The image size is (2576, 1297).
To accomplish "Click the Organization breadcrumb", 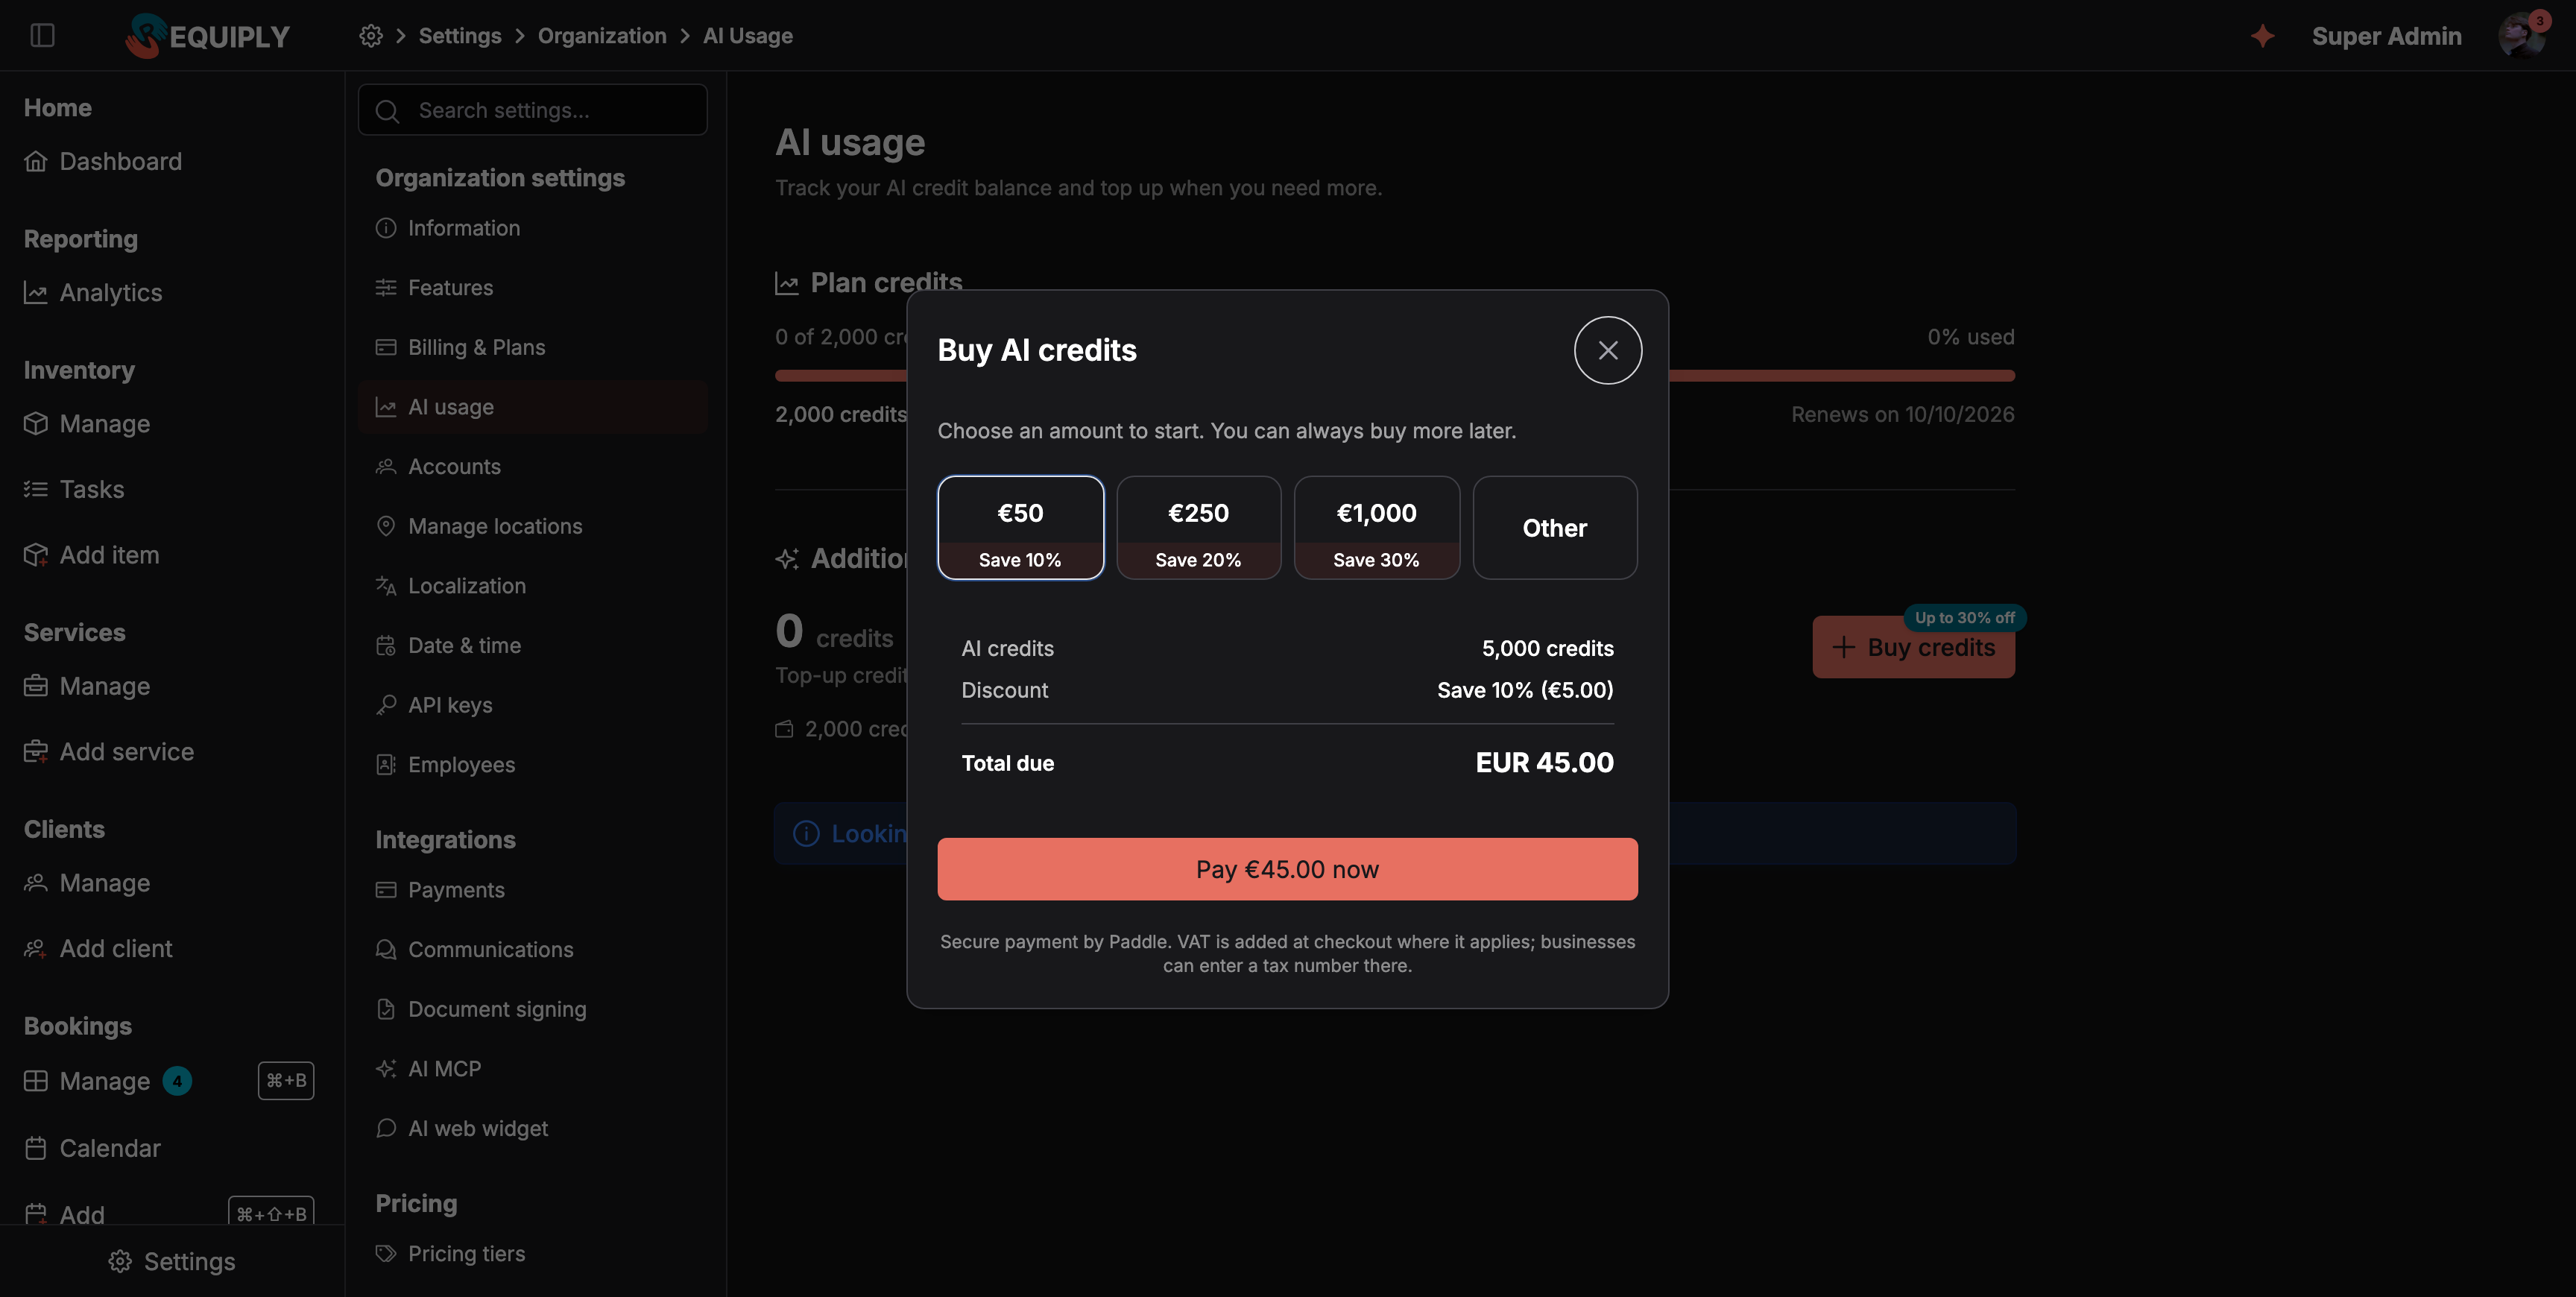I will click(x=602, y=36).
